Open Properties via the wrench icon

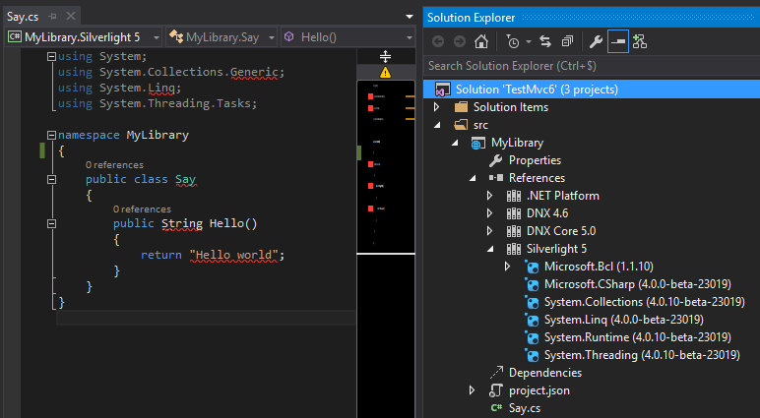(596, 41)
